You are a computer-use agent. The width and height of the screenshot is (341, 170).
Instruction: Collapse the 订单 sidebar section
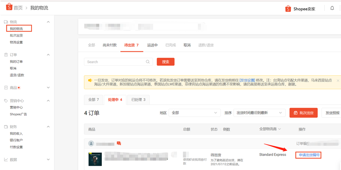pos(48,55)
